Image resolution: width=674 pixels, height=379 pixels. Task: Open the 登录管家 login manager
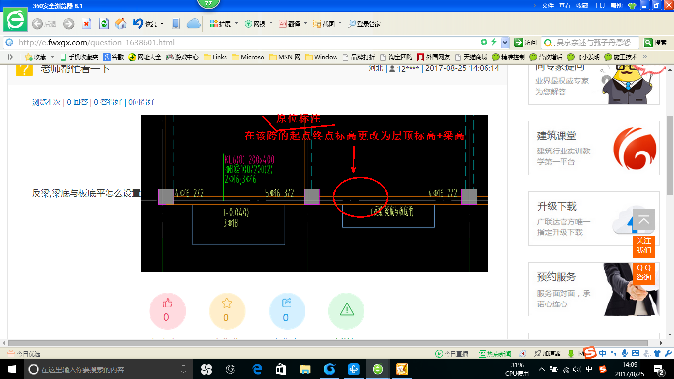364,24
